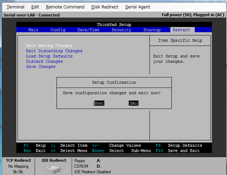The image size is (227, 175).
Task: Switch to the Date/Time BIOS tab
Action: coord(88,30)
